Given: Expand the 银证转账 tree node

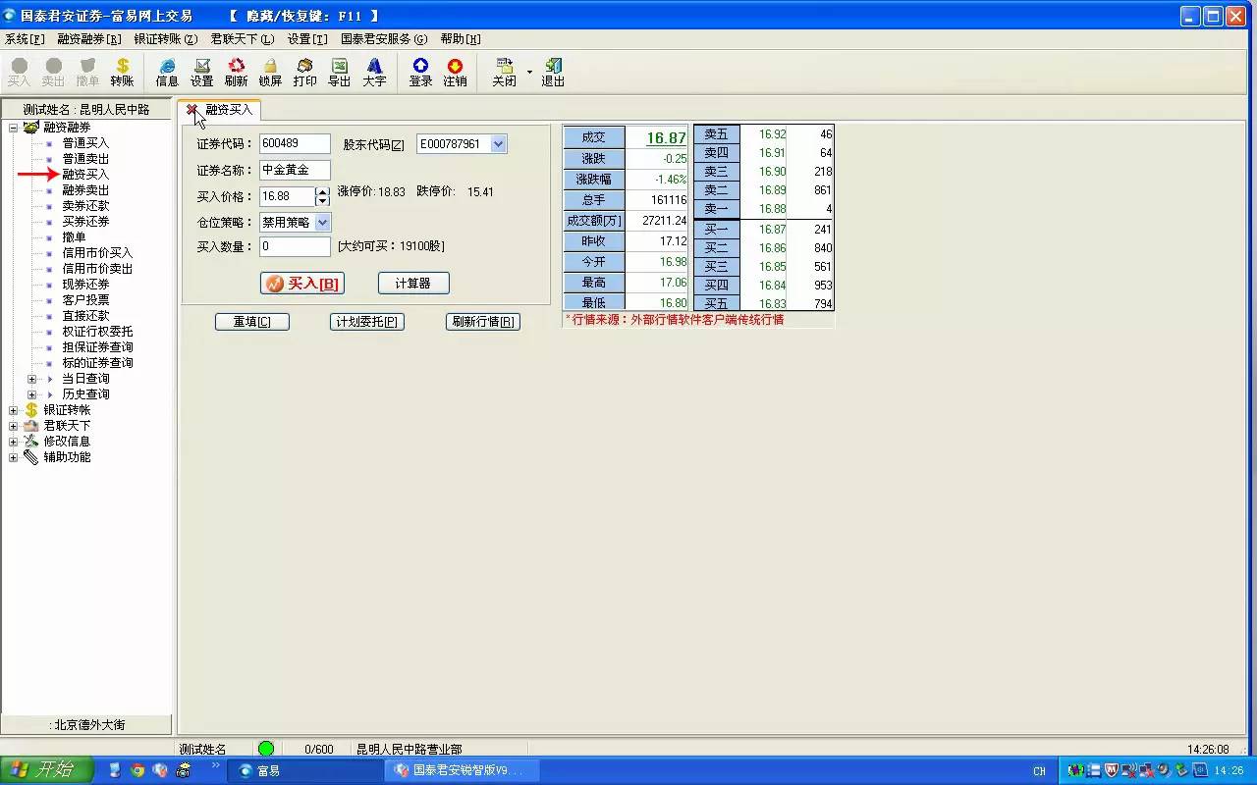Looking at the screenshot, I should (x=13, y=410).
